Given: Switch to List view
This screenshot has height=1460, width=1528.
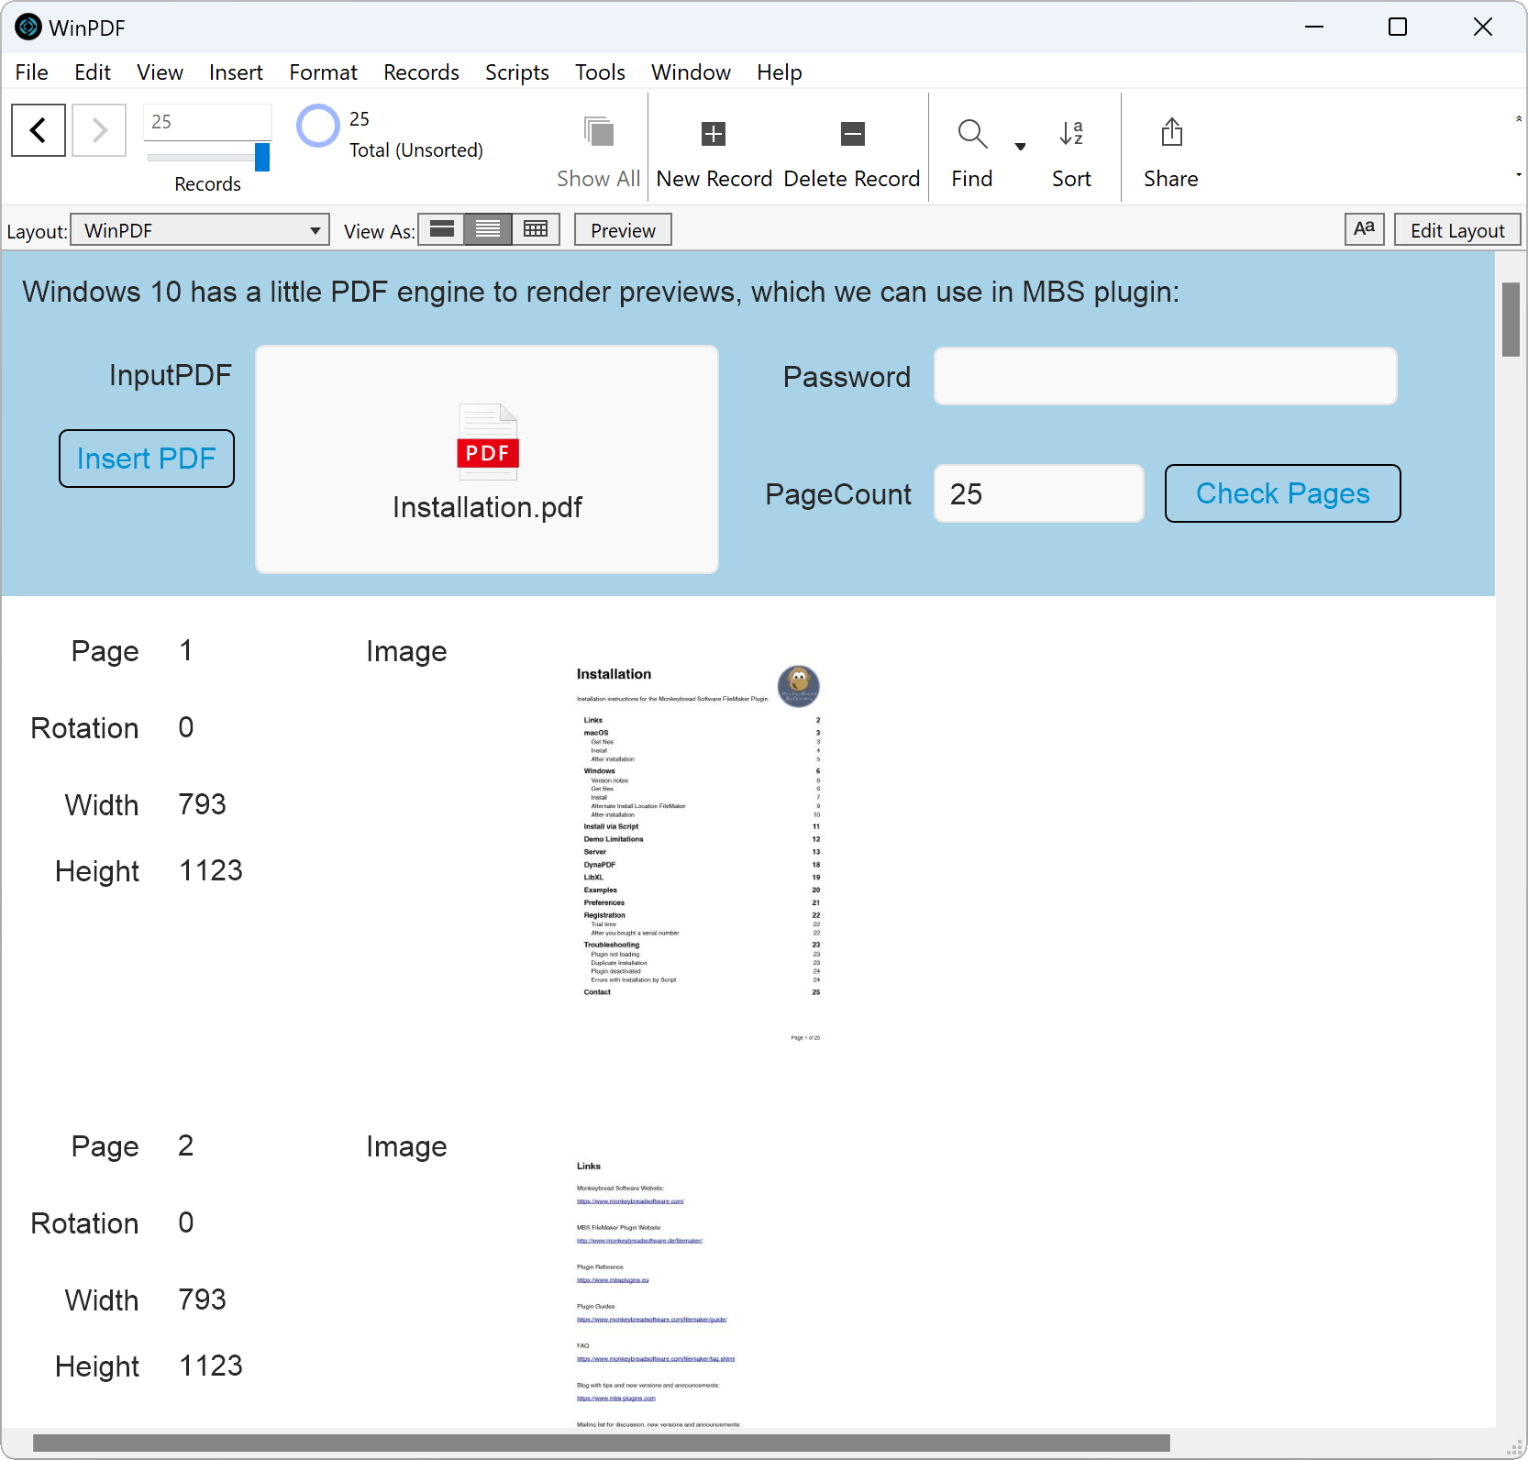Looking at the screenshot, I should 488,229.
